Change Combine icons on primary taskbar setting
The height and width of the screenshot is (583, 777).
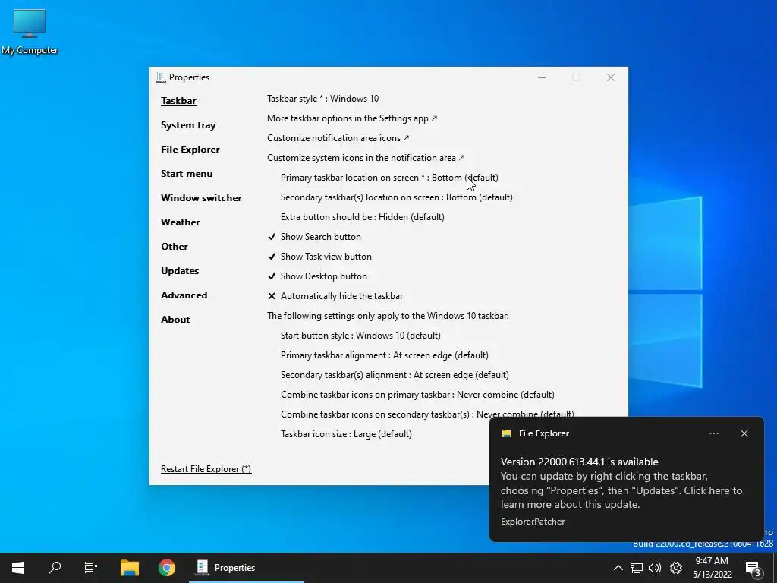click(417, 395)
